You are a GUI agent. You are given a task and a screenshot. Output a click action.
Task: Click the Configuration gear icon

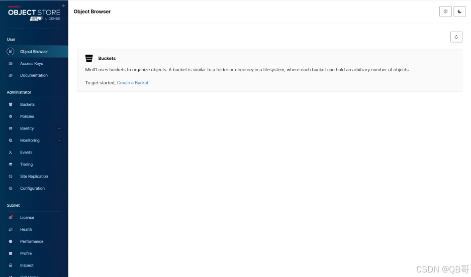[11, 189]
